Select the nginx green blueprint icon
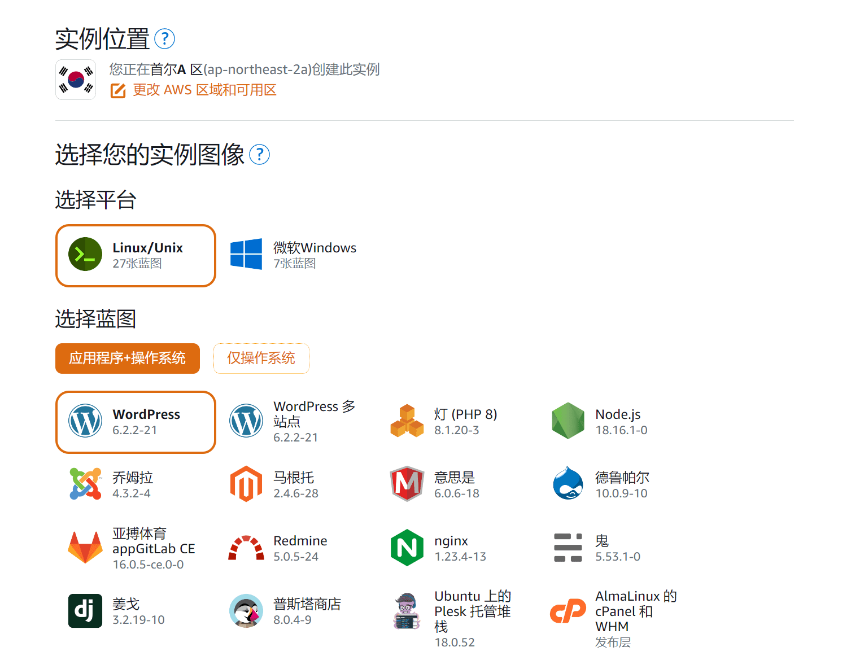This screenshot has width=851, height=669. click(407, 547)
